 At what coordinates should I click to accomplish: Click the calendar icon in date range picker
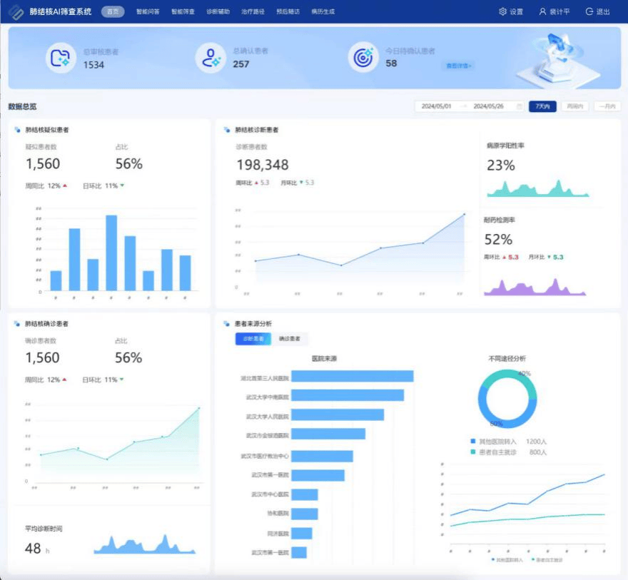[x=520, y=106]
